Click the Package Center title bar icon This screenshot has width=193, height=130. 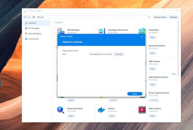pos(26,11)
